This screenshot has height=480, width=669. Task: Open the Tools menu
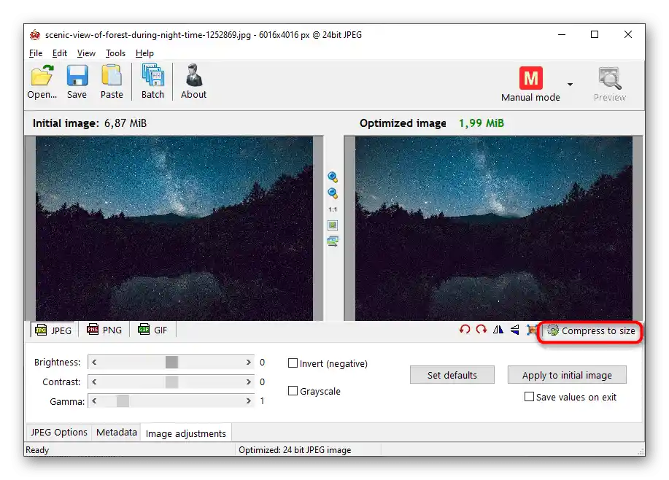115,53
